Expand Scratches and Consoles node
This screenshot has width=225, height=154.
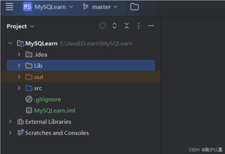tap(10, 133)
